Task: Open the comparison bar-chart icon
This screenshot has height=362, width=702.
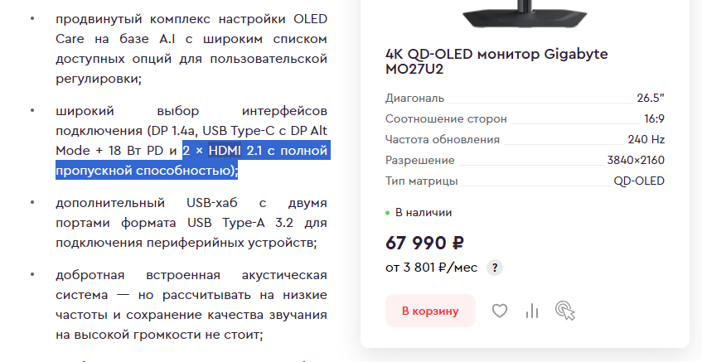Action: point(532,311)
